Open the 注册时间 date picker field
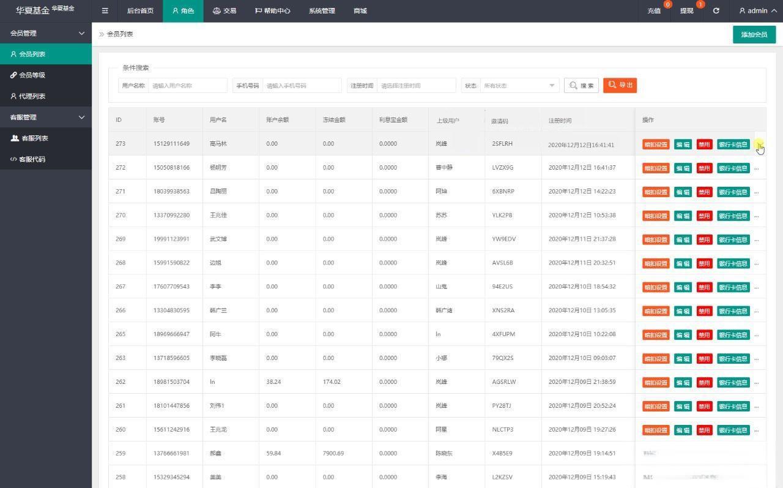The width and height of the screenshot is (783, 488). click(x=417, y=86)
